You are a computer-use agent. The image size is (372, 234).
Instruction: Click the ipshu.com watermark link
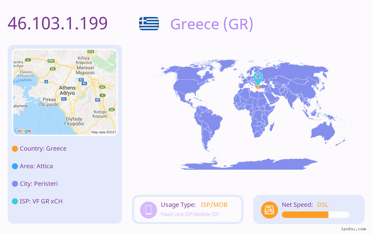[x=353, y=229]
